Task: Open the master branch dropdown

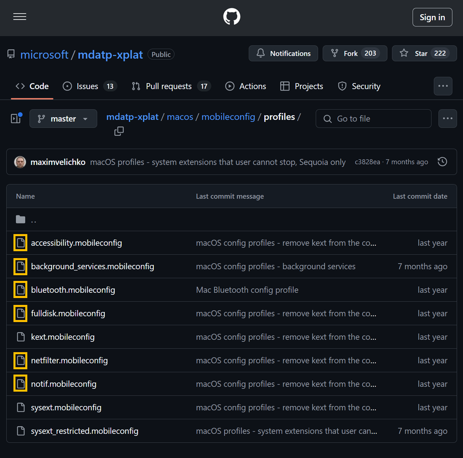Action: click(x=63, y=118)
